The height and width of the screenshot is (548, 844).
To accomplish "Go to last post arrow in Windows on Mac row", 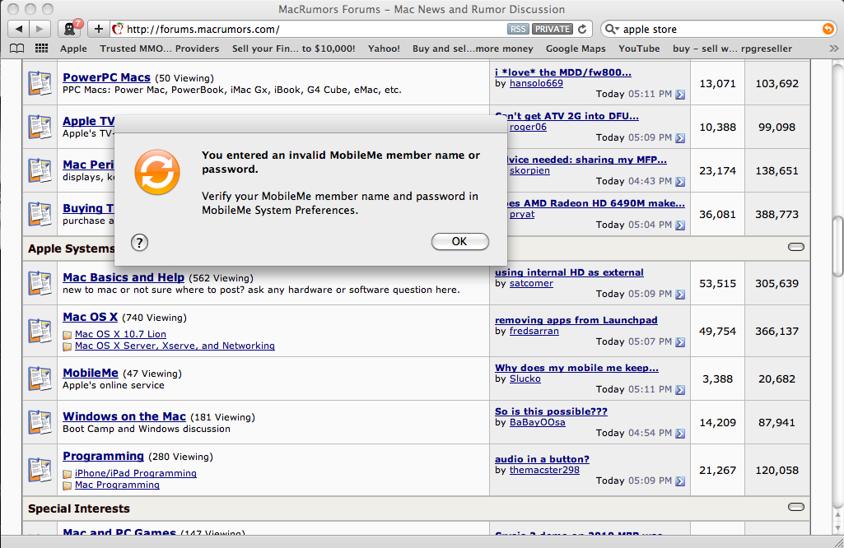I will click(680, 434).
